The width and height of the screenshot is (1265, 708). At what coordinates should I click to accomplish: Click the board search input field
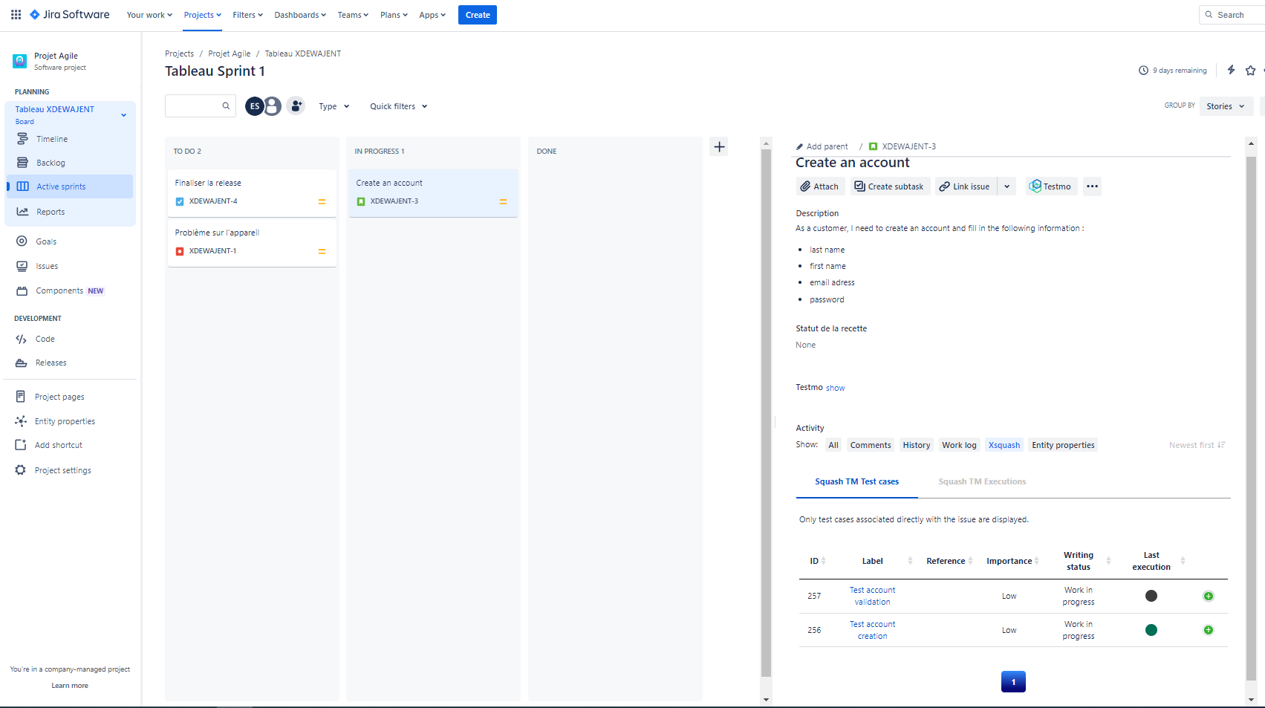pyautogui.click(x=195, y=106)
